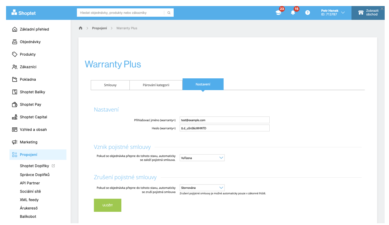Click the Shoptet Pay wallet icon
The height and width of the screenshot is (225, 389).
pyautogui.click(x=15, y=104)
